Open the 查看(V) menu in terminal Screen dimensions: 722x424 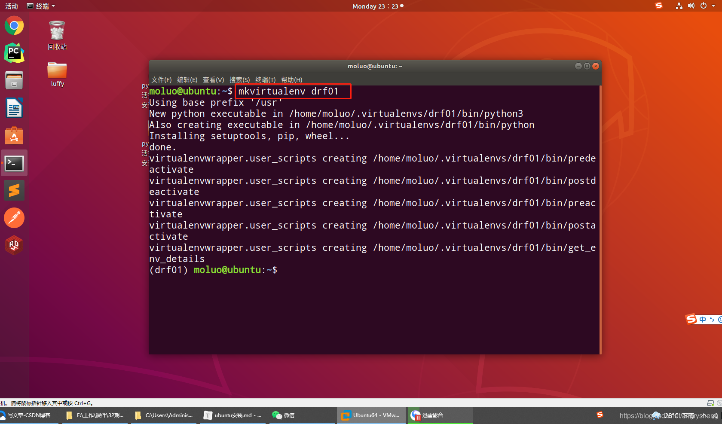[x=214, y=80]
